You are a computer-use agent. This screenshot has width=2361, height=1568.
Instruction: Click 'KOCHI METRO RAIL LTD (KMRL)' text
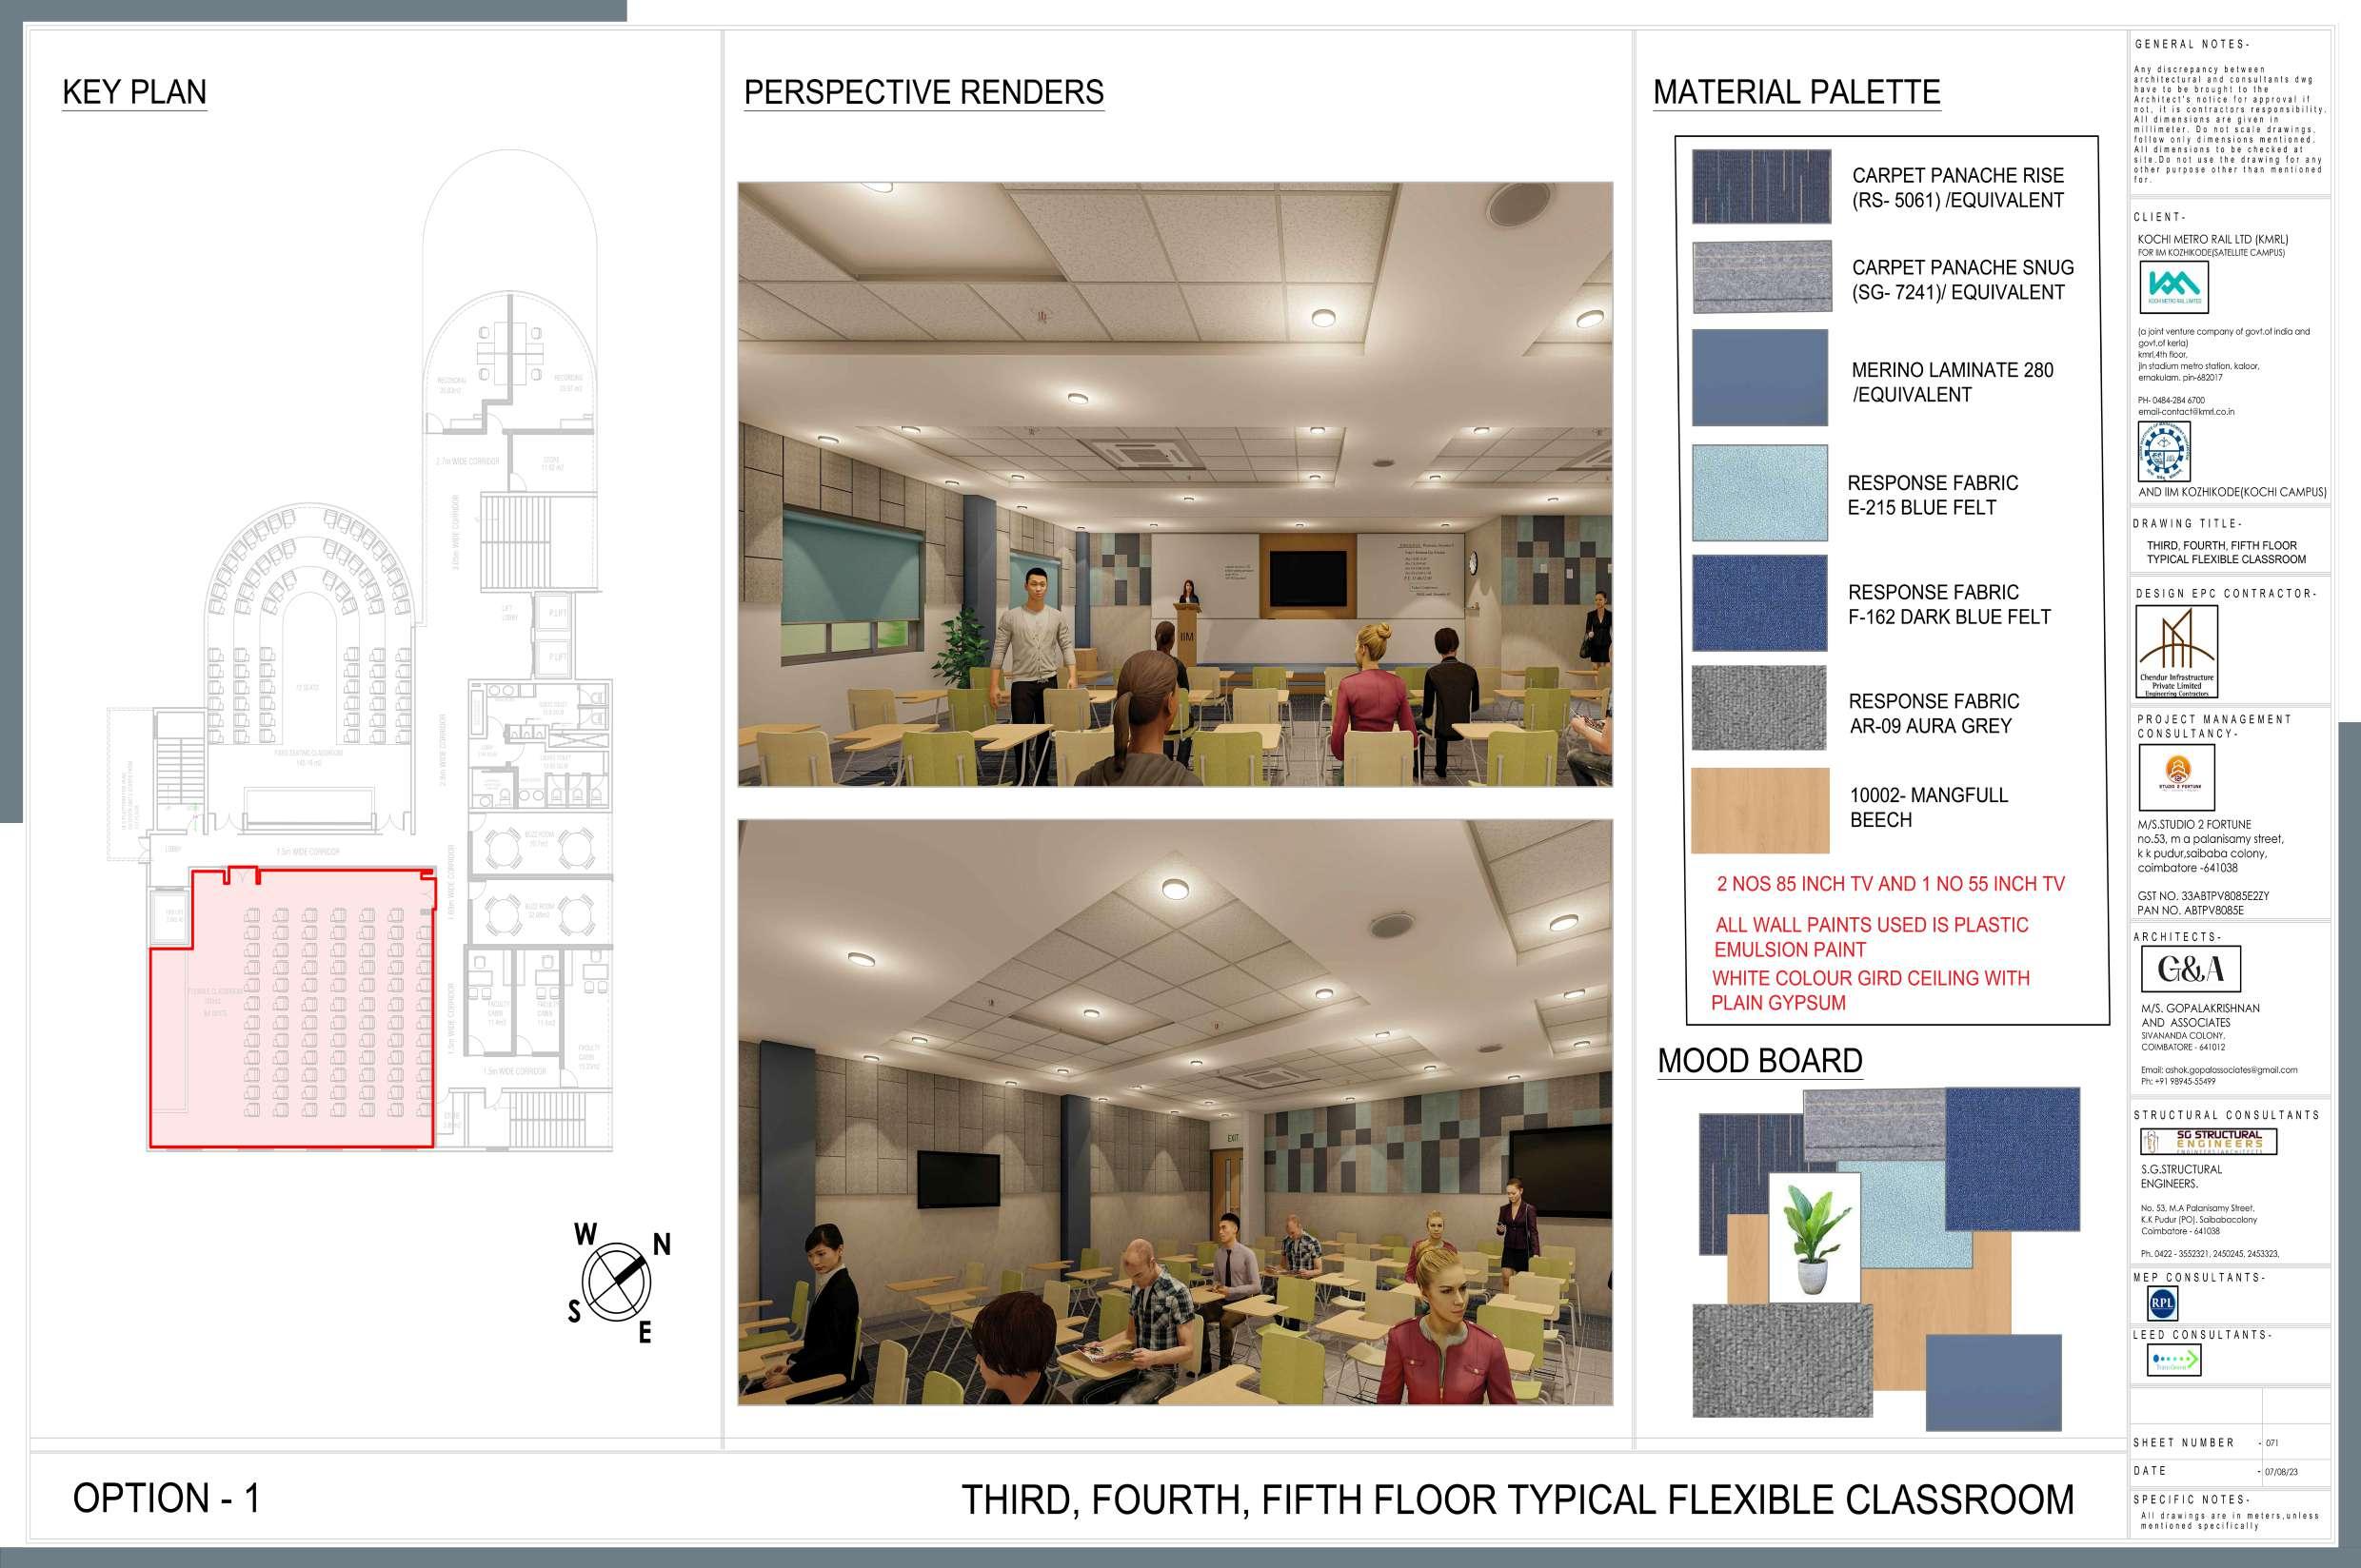coord(2212,240)
